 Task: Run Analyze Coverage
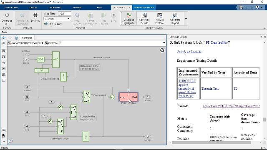(90, 16)
